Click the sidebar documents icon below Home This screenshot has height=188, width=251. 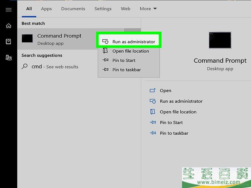[x=9, y=42]
